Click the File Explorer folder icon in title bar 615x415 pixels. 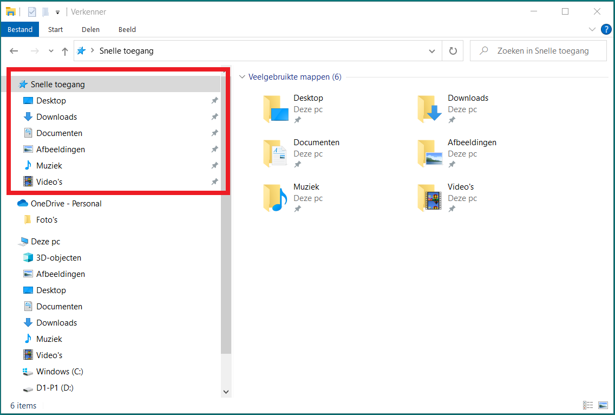click(11, 12)
